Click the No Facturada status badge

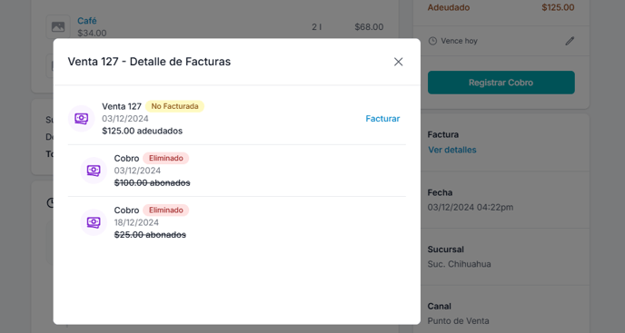coord(174,106)
